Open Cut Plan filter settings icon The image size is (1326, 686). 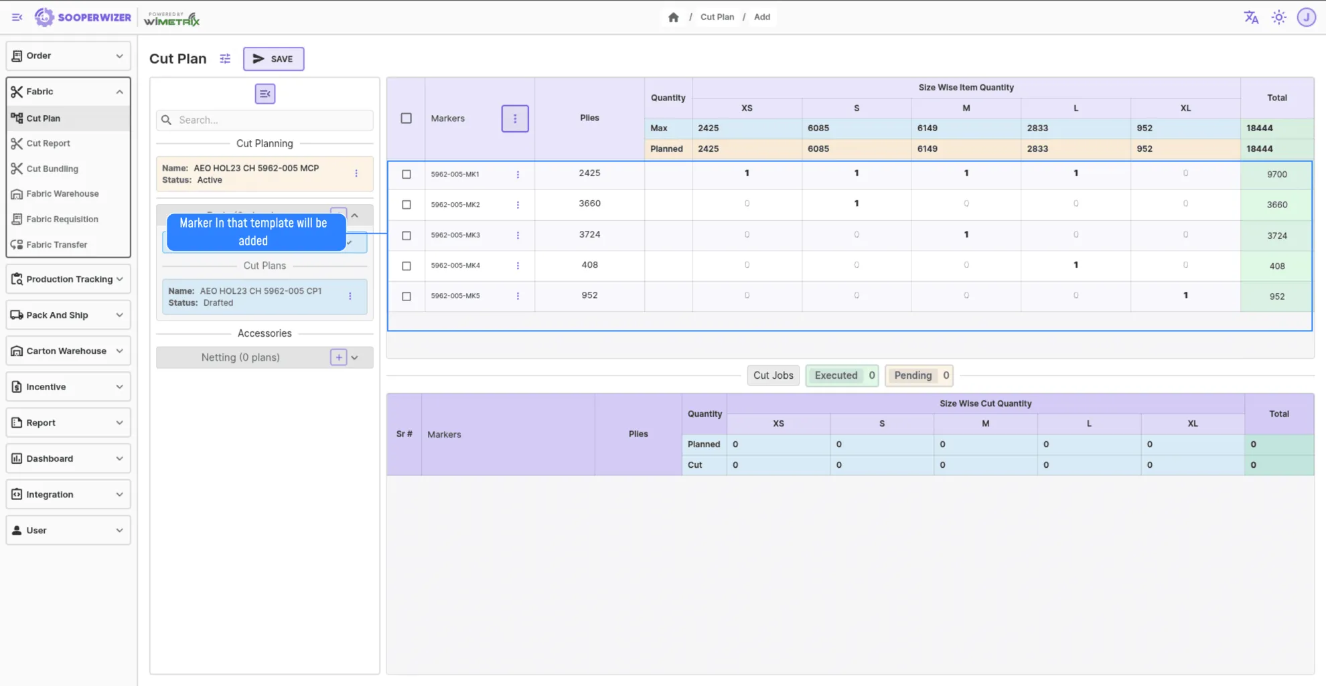click(225, 59)
